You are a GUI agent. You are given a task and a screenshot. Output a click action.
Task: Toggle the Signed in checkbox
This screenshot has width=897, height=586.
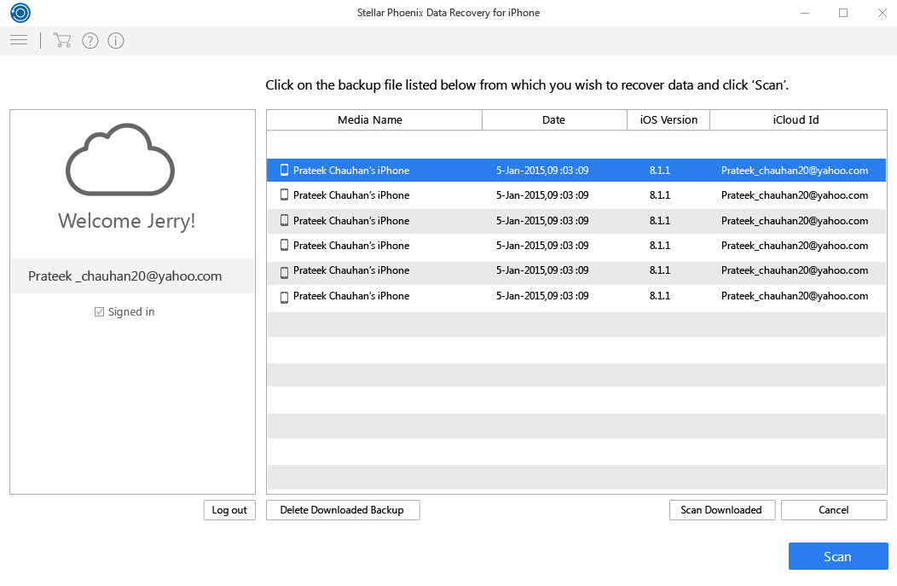click(x=100, y=312)
